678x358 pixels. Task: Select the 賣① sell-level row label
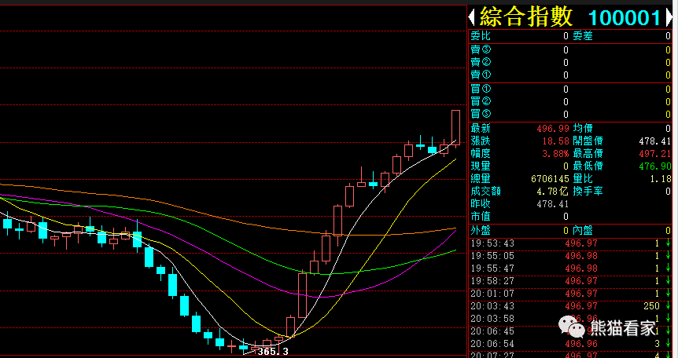[481, 75]
